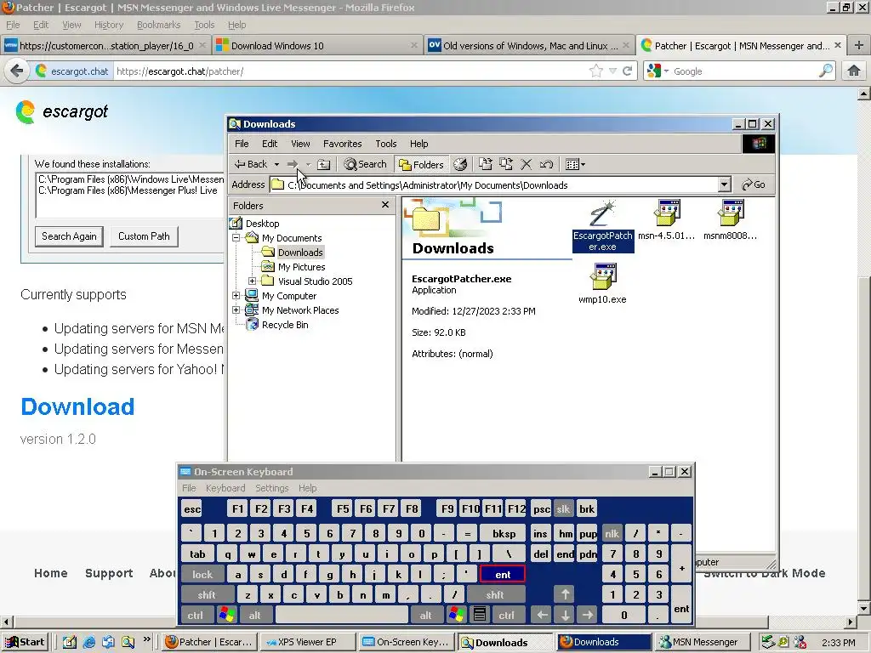This screenshot has width=871, height=653.
Task: Select the EscargotPatcher.exe file icon
Action: tap(603, 226)
